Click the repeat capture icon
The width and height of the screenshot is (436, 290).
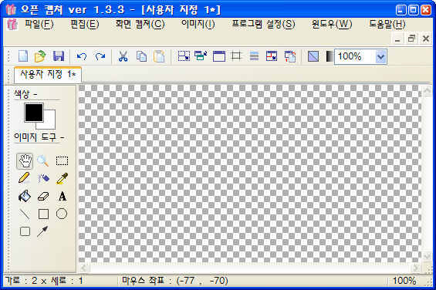pyautogui.click(x=289, y=56)
